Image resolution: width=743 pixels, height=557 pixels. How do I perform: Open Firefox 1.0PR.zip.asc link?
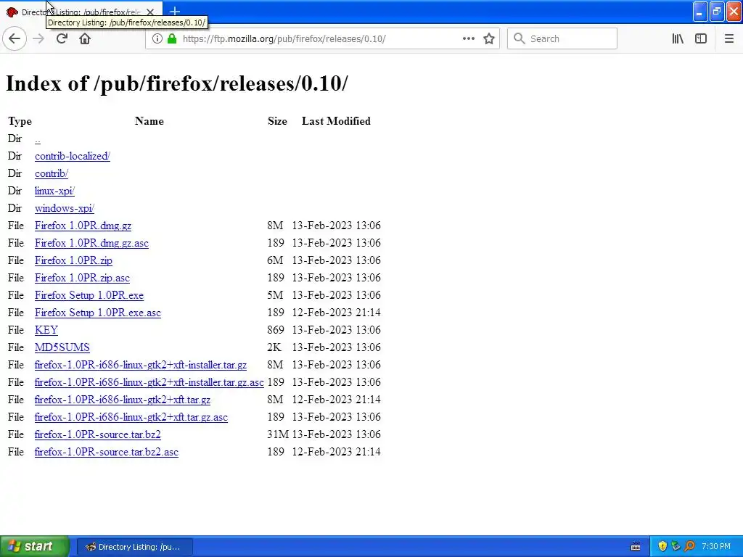(x=82, y=278)
